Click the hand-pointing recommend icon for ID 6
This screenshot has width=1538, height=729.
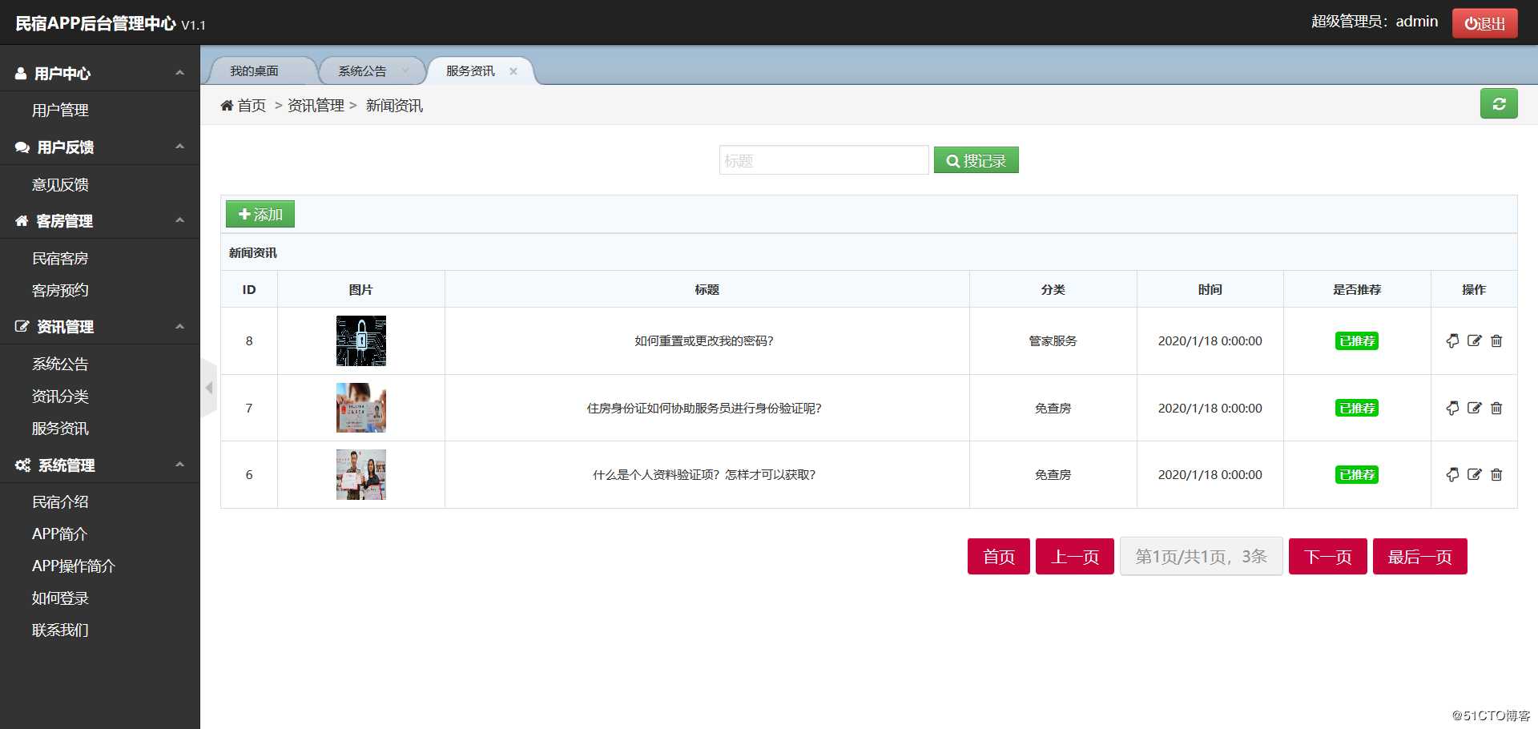(1452, 475)
